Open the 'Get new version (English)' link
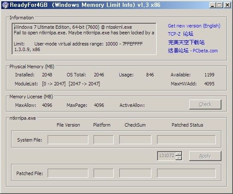Screen dimensions: 233x194 pos(194,26)
